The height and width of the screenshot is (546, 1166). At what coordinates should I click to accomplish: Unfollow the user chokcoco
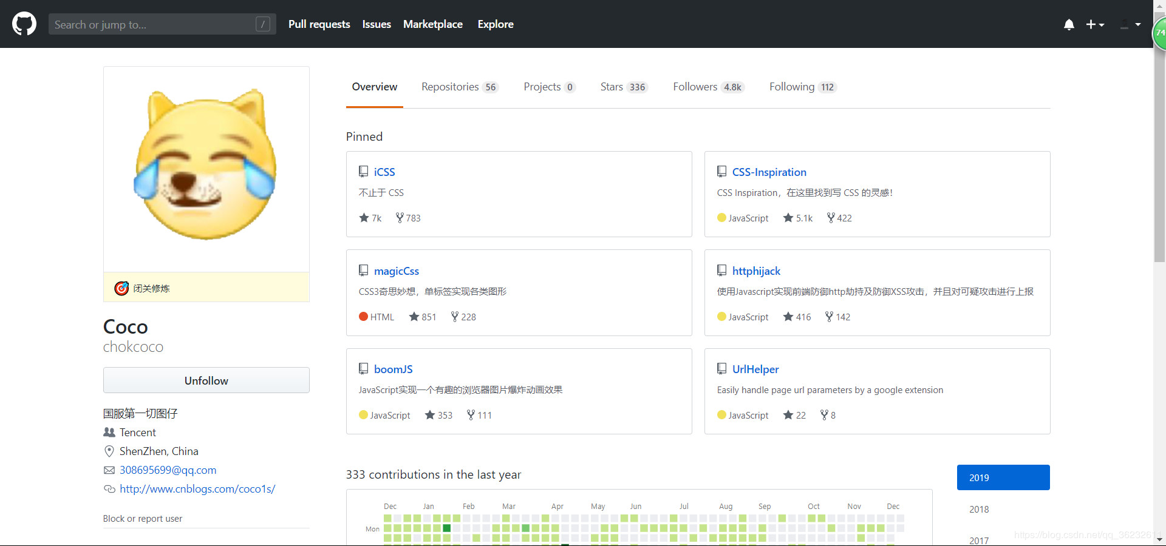[x=206, y=380]
